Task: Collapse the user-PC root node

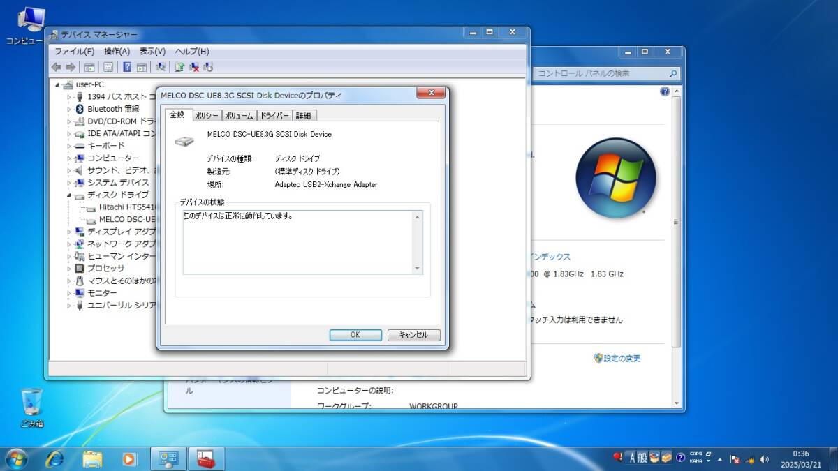Action: point(58,84)
